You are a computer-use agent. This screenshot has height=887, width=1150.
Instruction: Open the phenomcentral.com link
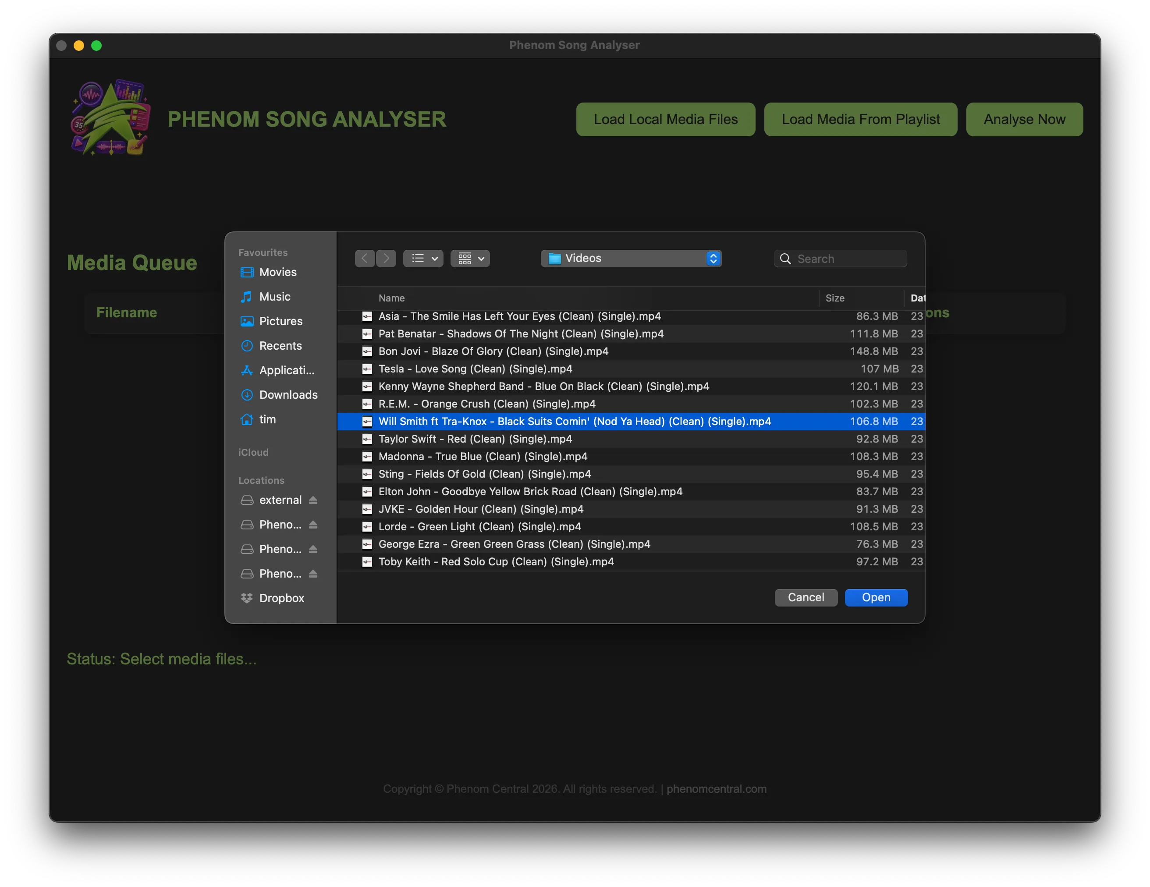[716, 788]
